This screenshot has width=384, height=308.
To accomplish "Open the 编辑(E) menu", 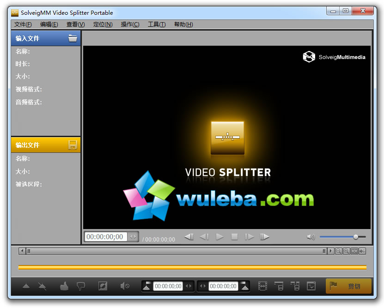I will point(49,24).
